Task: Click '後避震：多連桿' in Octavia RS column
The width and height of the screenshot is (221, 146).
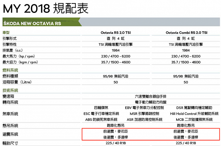Action: [116, 137]
